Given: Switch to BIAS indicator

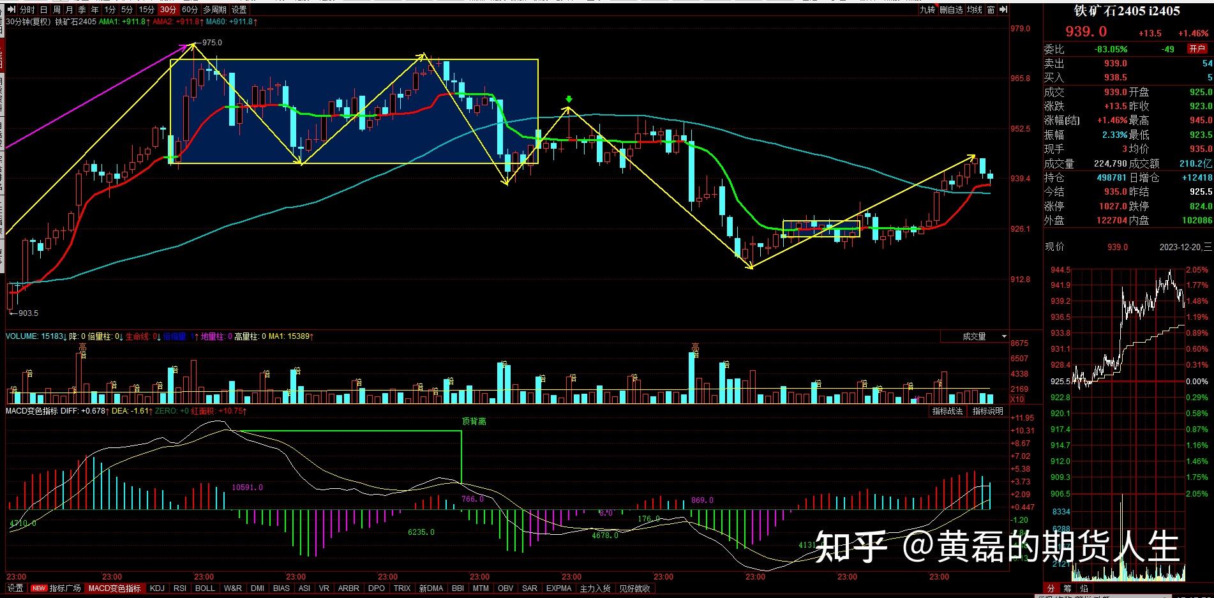Looking at the screenshot, I should 281,588.
